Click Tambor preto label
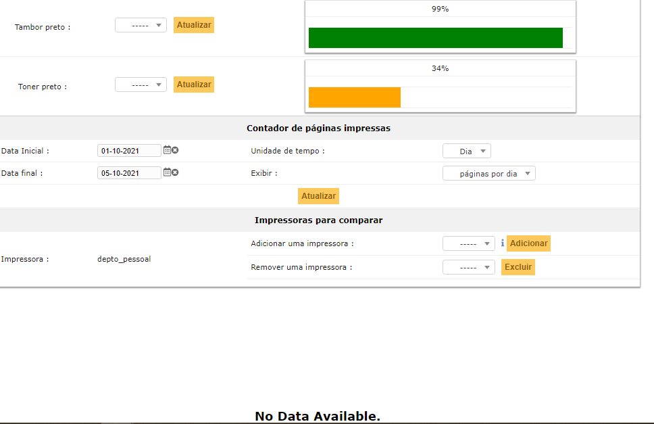 tap(43, 27)
